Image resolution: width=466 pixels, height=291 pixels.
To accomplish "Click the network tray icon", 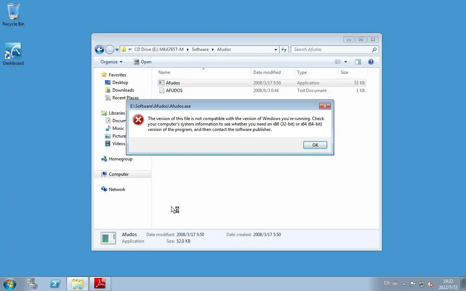I will coord(422,284).
